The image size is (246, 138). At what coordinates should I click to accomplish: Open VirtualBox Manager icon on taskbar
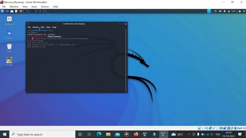click(145, 134)
